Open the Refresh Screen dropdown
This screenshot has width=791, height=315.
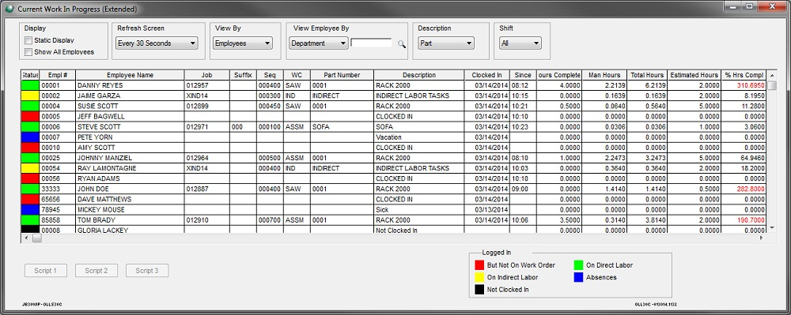click(x=157, y=43)
